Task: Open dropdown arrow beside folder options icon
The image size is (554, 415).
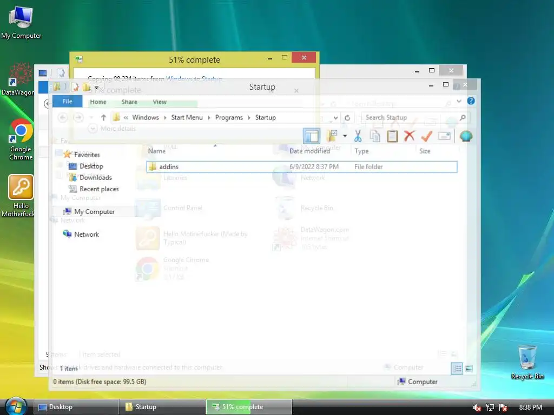Action: pyautogui.click(x=345, y=136)
